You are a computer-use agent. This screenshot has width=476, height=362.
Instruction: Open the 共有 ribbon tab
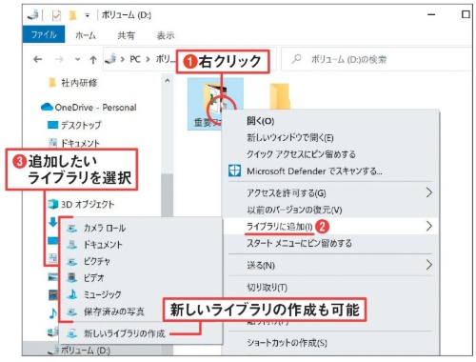tap(126, 35)
